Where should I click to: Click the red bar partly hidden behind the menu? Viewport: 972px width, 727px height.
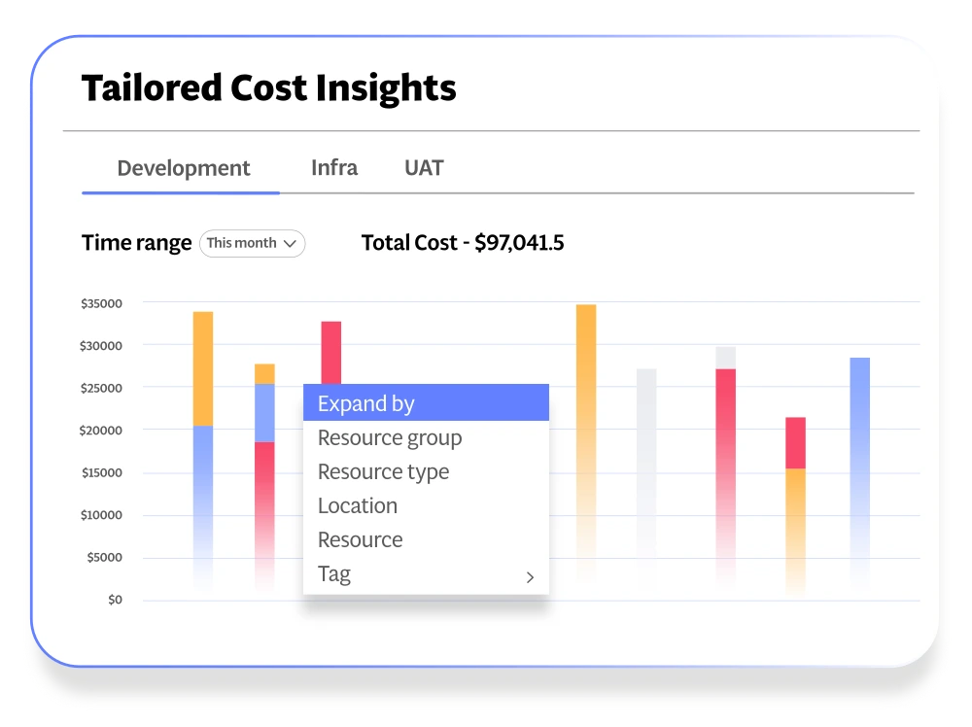point(331,351)
